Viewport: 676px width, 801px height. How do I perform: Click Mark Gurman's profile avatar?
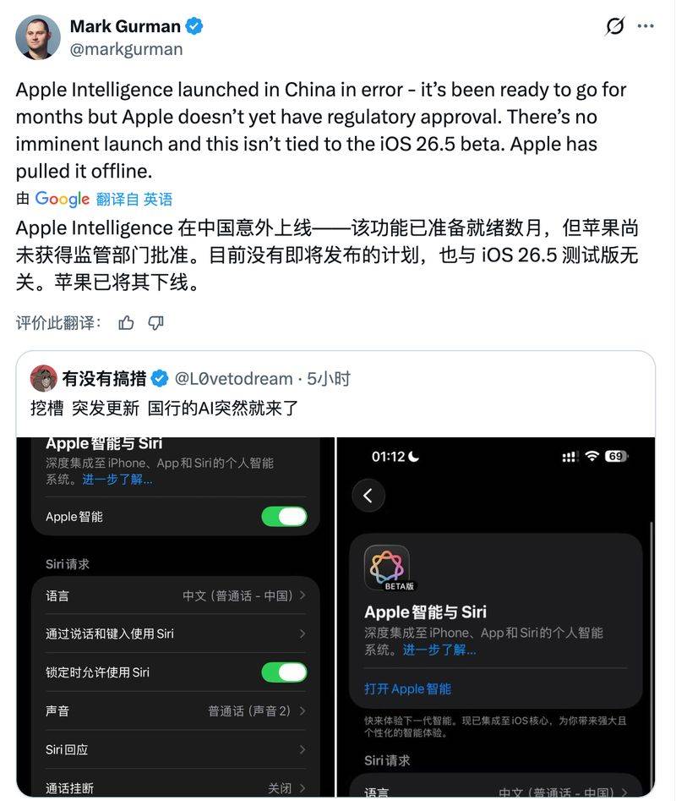click(38, 37)
